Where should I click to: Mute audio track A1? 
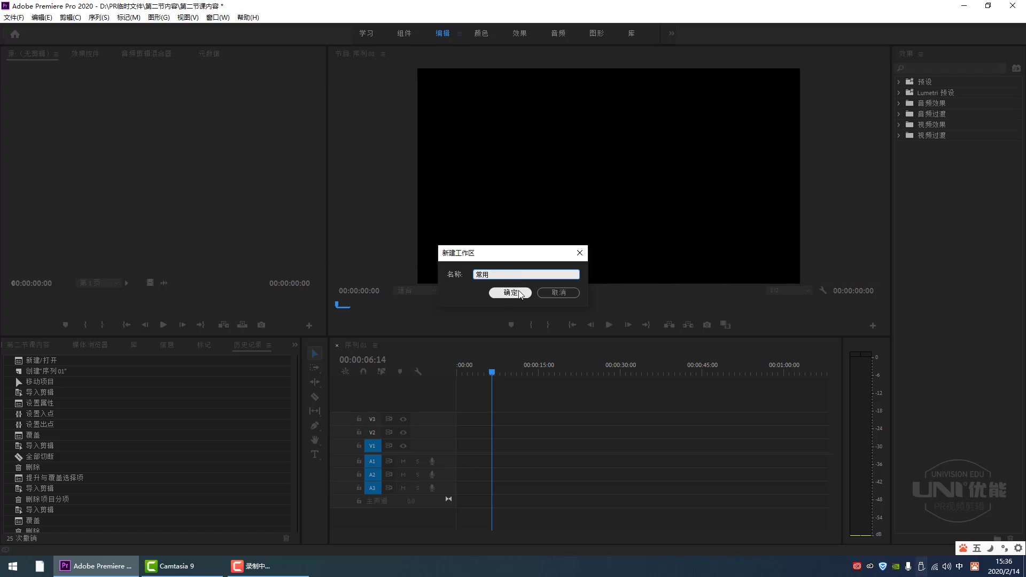coord(403,461)
